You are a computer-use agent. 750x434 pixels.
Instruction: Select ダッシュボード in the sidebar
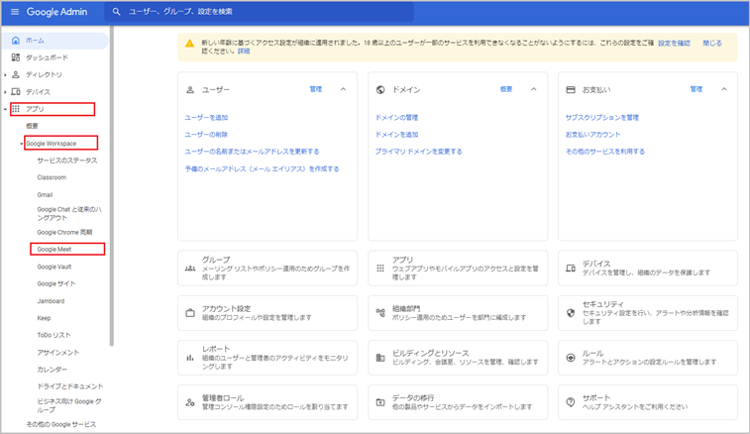click(47, 57)
